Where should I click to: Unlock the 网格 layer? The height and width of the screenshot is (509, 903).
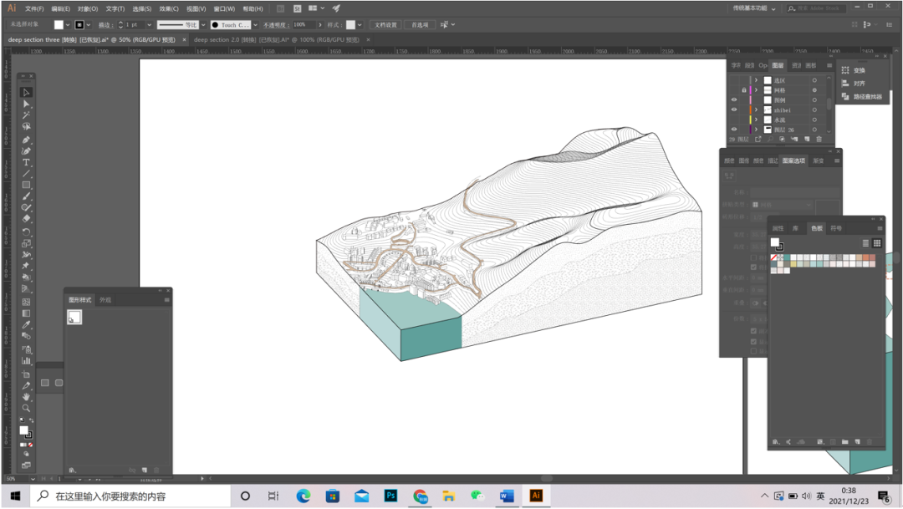[x=743, y=89]
